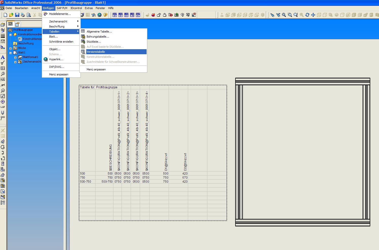Open the Extras menu

click(89, 8)
